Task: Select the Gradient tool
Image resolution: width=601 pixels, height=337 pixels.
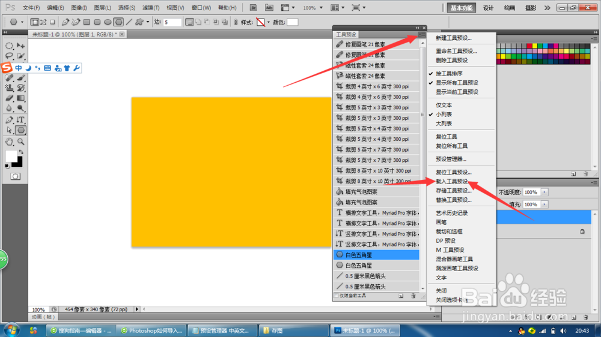Action: 20,98
